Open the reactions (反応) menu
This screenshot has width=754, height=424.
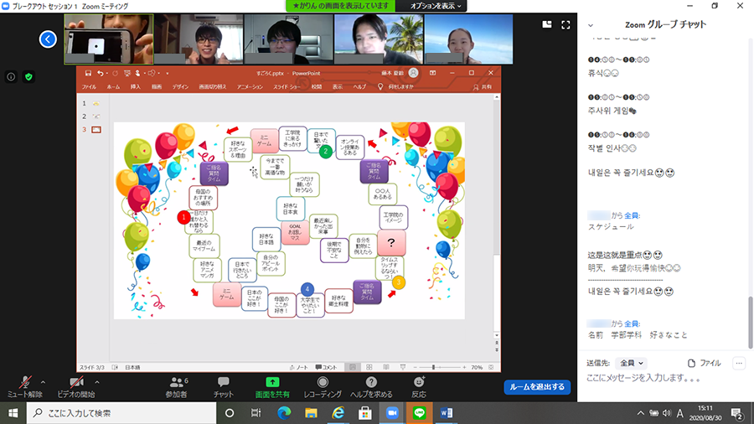pos(419,382)
